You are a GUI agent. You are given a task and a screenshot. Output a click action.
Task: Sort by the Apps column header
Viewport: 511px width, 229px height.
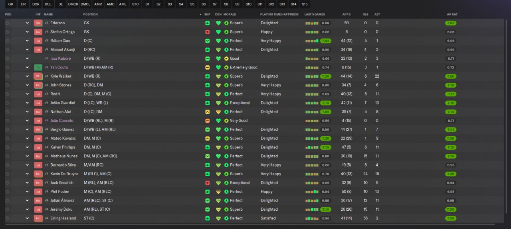click(x=347, y=14)
